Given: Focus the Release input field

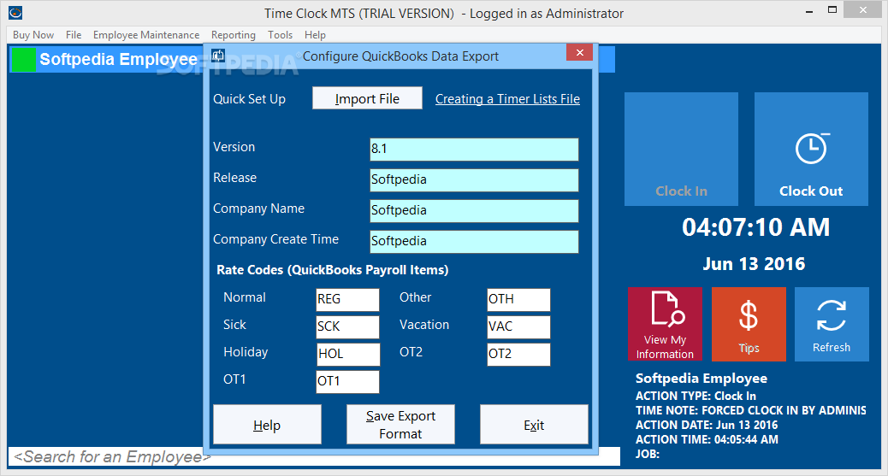Looking at the screenshot, I should click(474, 180).
